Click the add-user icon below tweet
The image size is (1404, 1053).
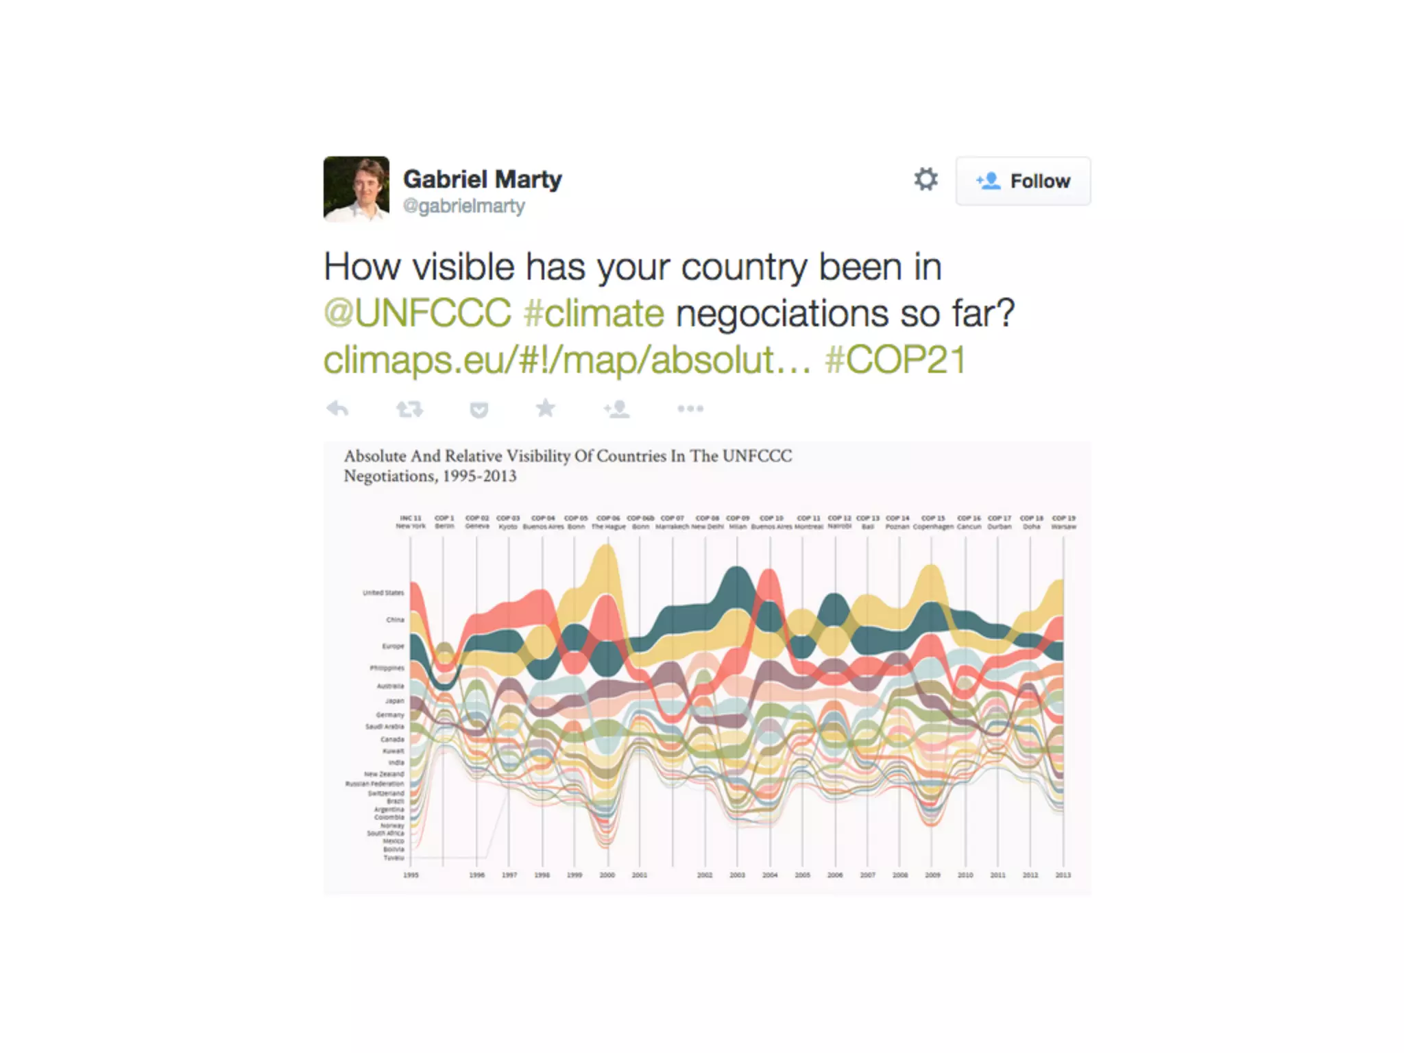[617, 409]
